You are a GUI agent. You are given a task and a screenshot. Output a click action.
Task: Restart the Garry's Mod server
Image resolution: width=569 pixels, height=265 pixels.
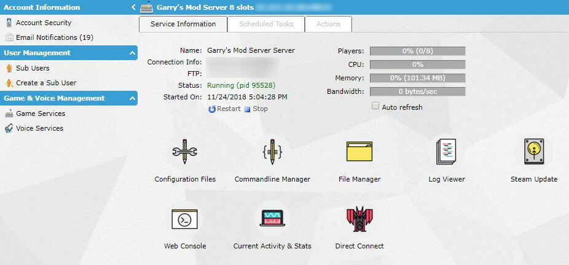tap(224, 109)
